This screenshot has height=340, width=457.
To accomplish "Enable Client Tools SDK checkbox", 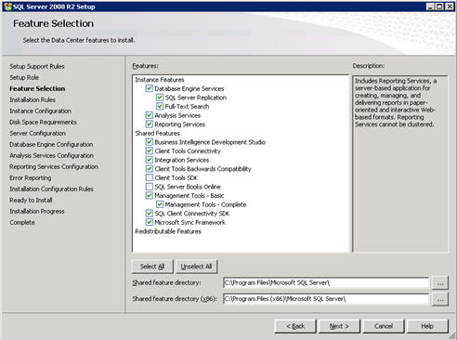I will pos(150,177).
